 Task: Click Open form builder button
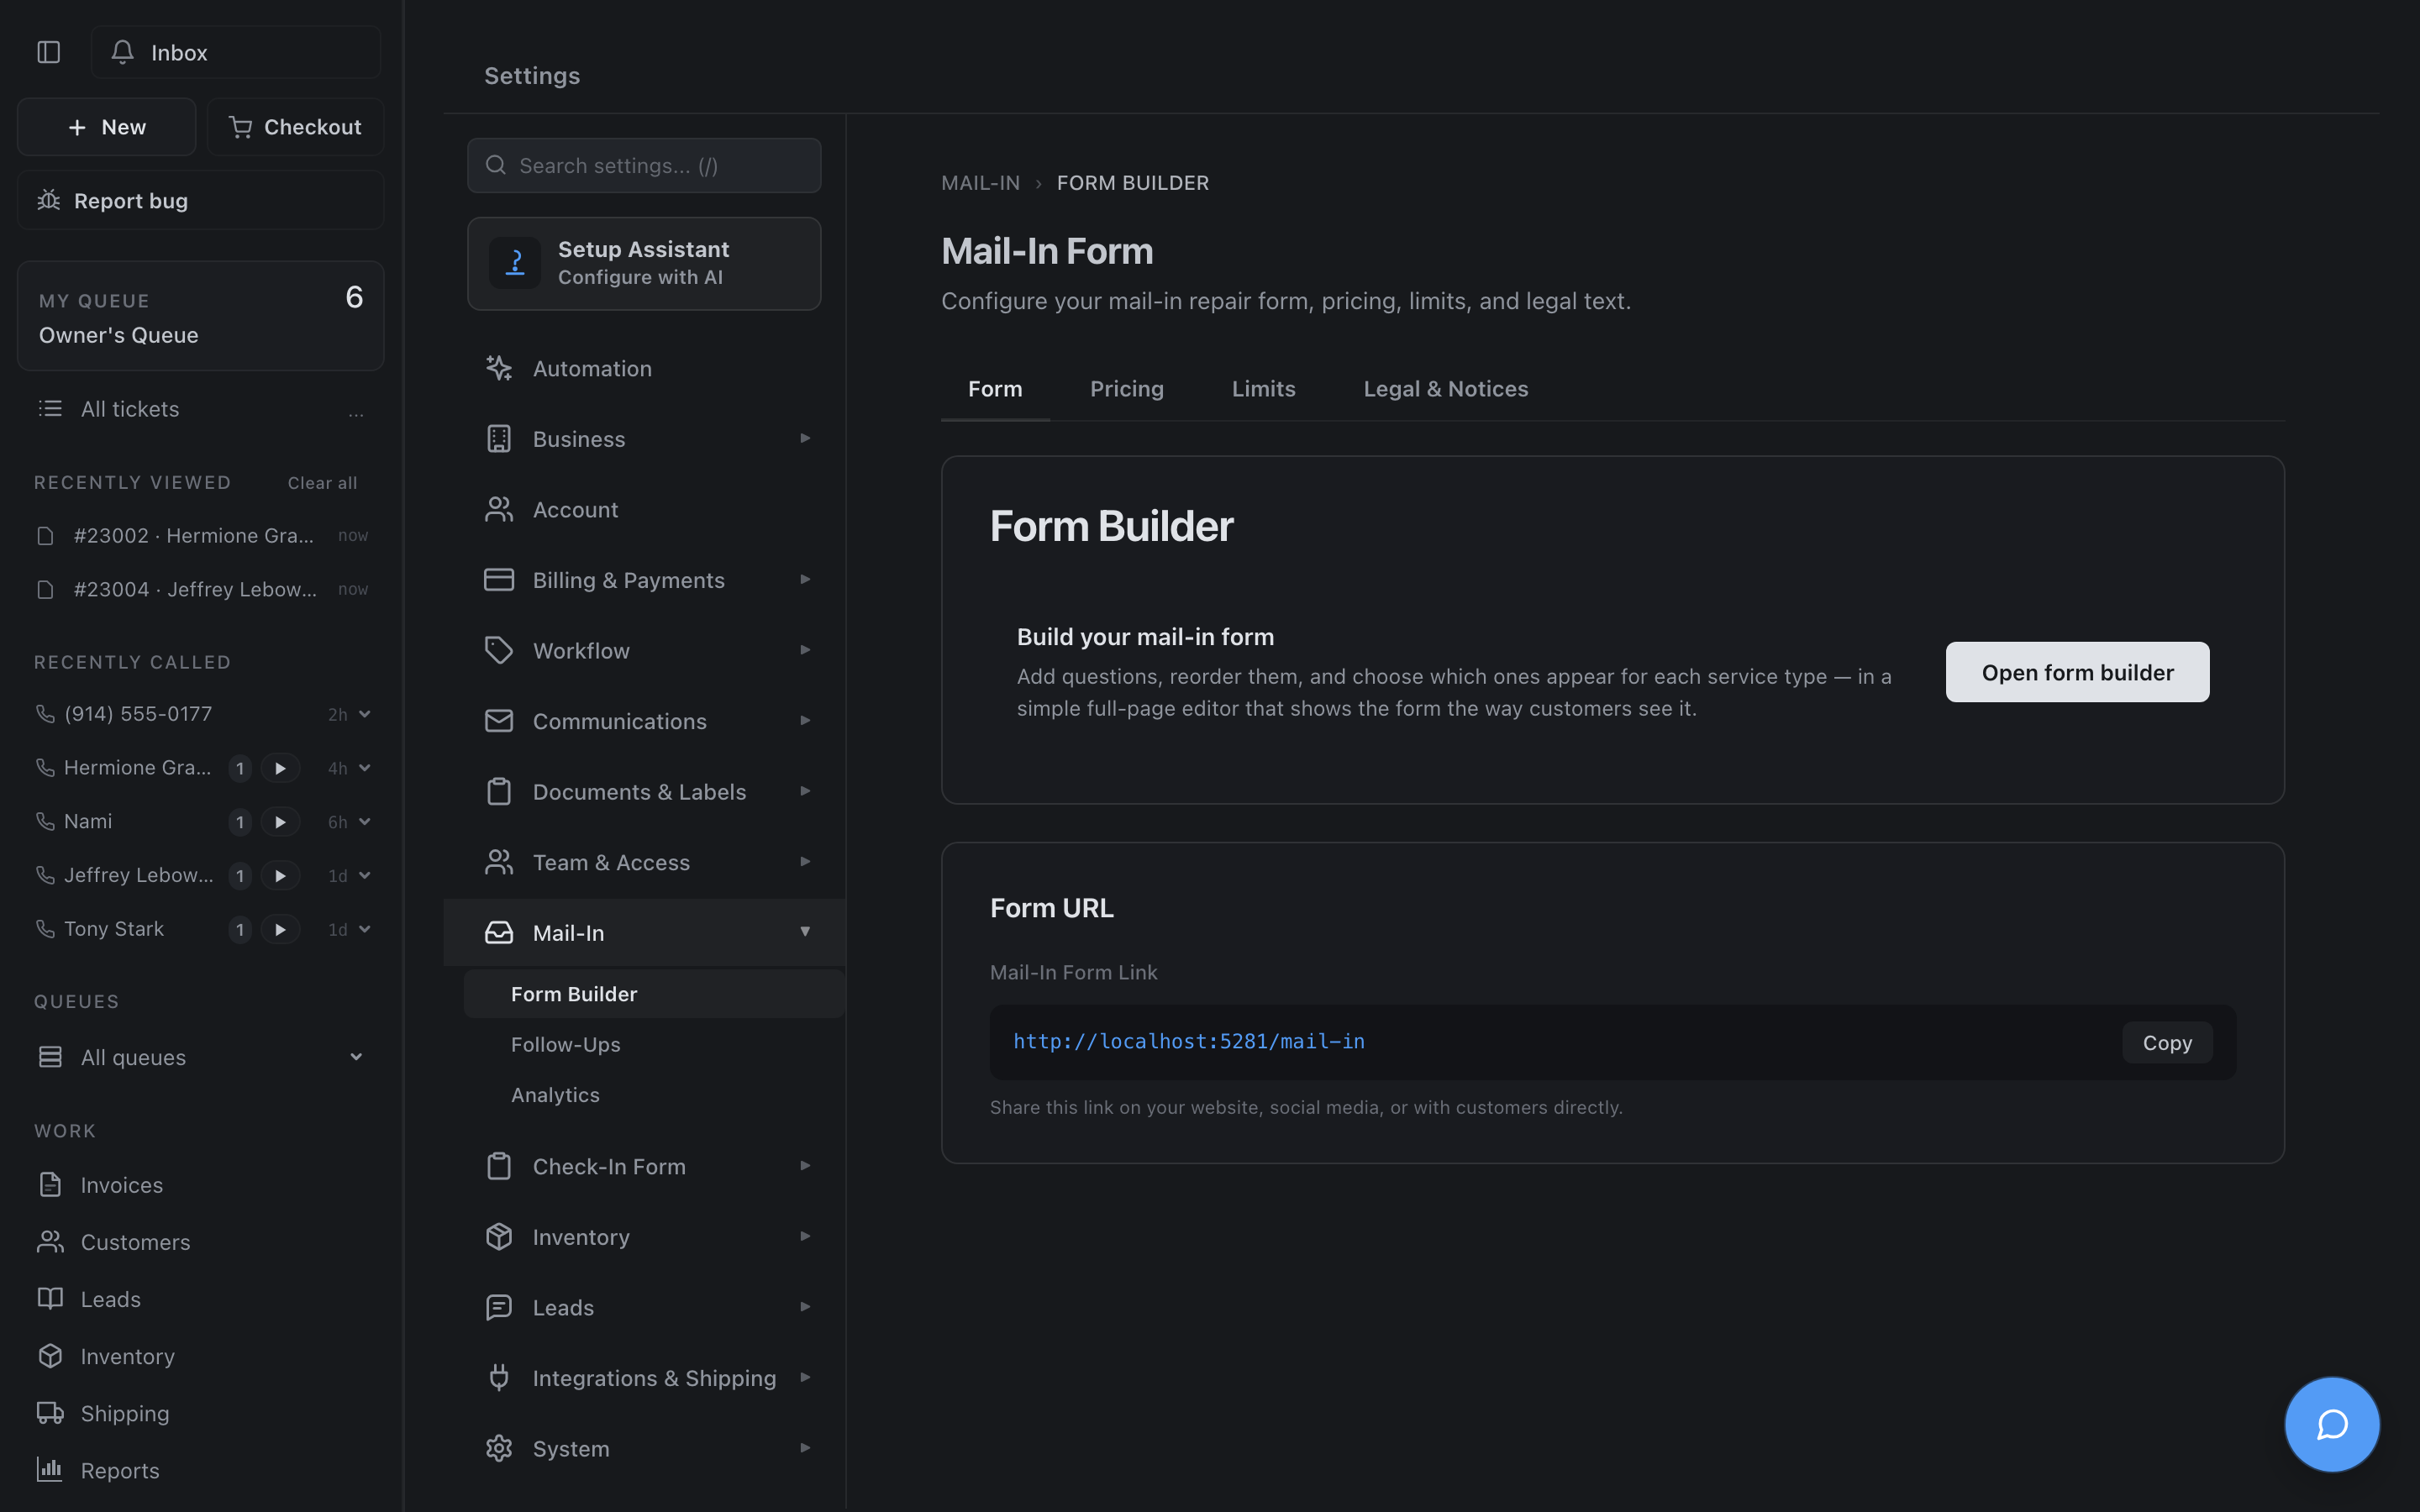click(x=2077, y=672)
